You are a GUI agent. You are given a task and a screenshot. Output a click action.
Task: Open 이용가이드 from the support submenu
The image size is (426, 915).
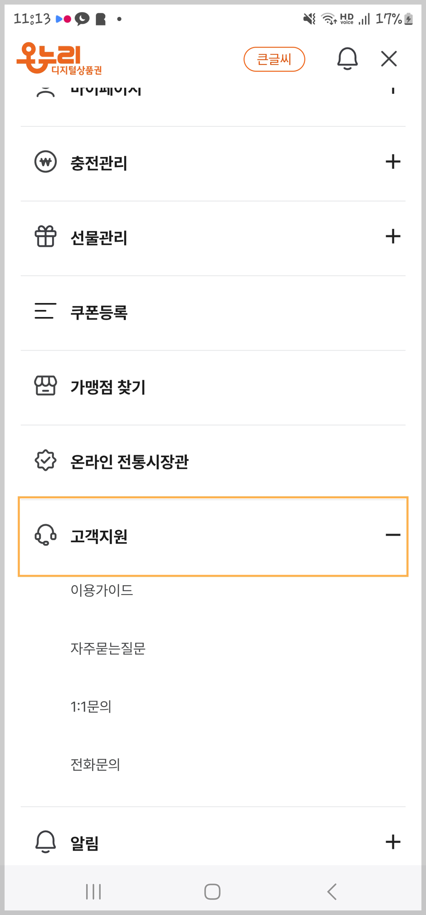coord(101,590)
